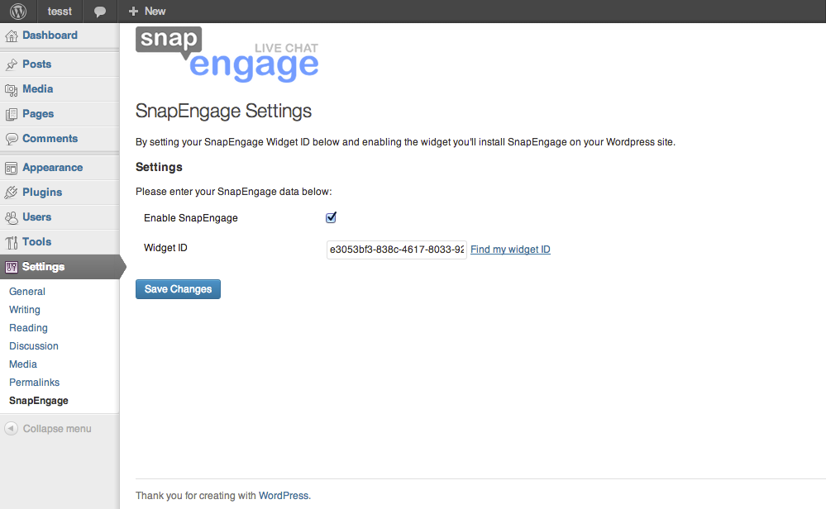Open the comments bubble icon in admin bar

[x=99, y=12]
